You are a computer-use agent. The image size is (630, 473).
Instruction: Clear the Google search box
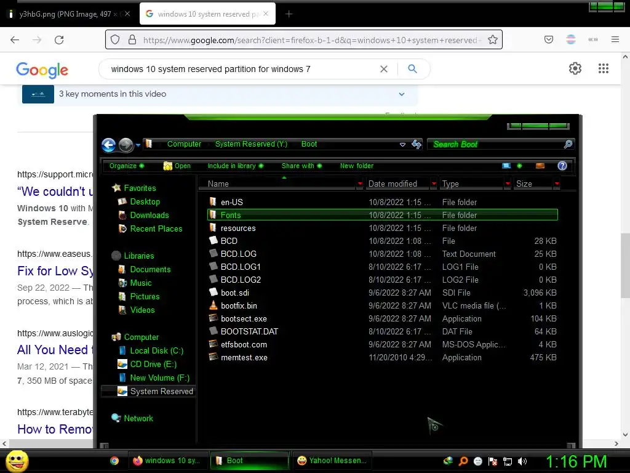384,69
